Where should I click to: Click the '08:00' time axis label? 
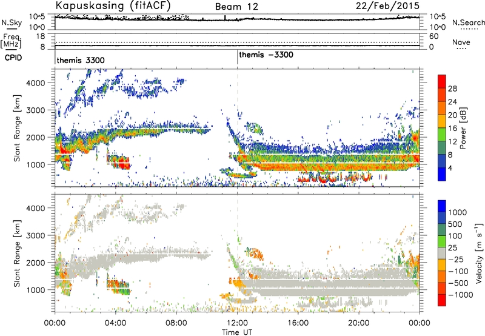click(x=176, y=323)
